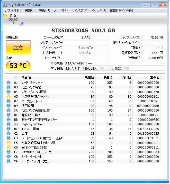Click the supported features field with S.M.A.R.T.
Viewport: 170px width, 184px height.
pyautogui.click(x=114, y=68)
